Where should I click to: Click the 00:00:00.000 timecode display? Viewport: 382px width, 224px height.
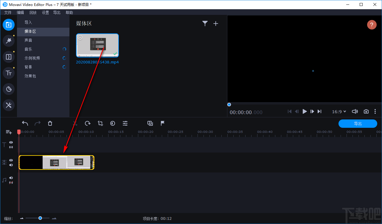[246, 112]
